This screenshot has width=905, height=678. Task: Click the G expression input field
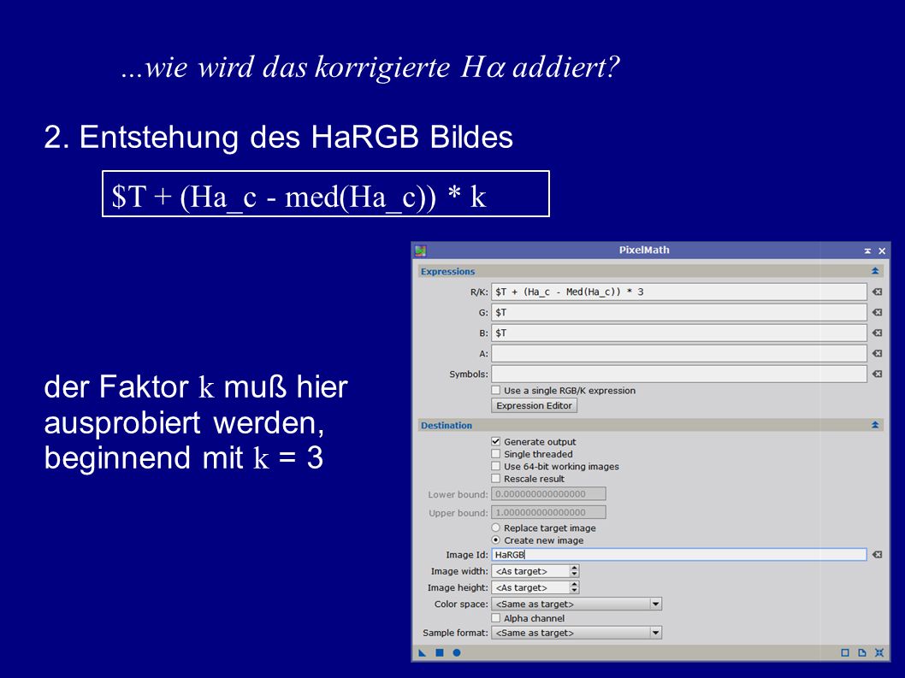coord(679,312)
